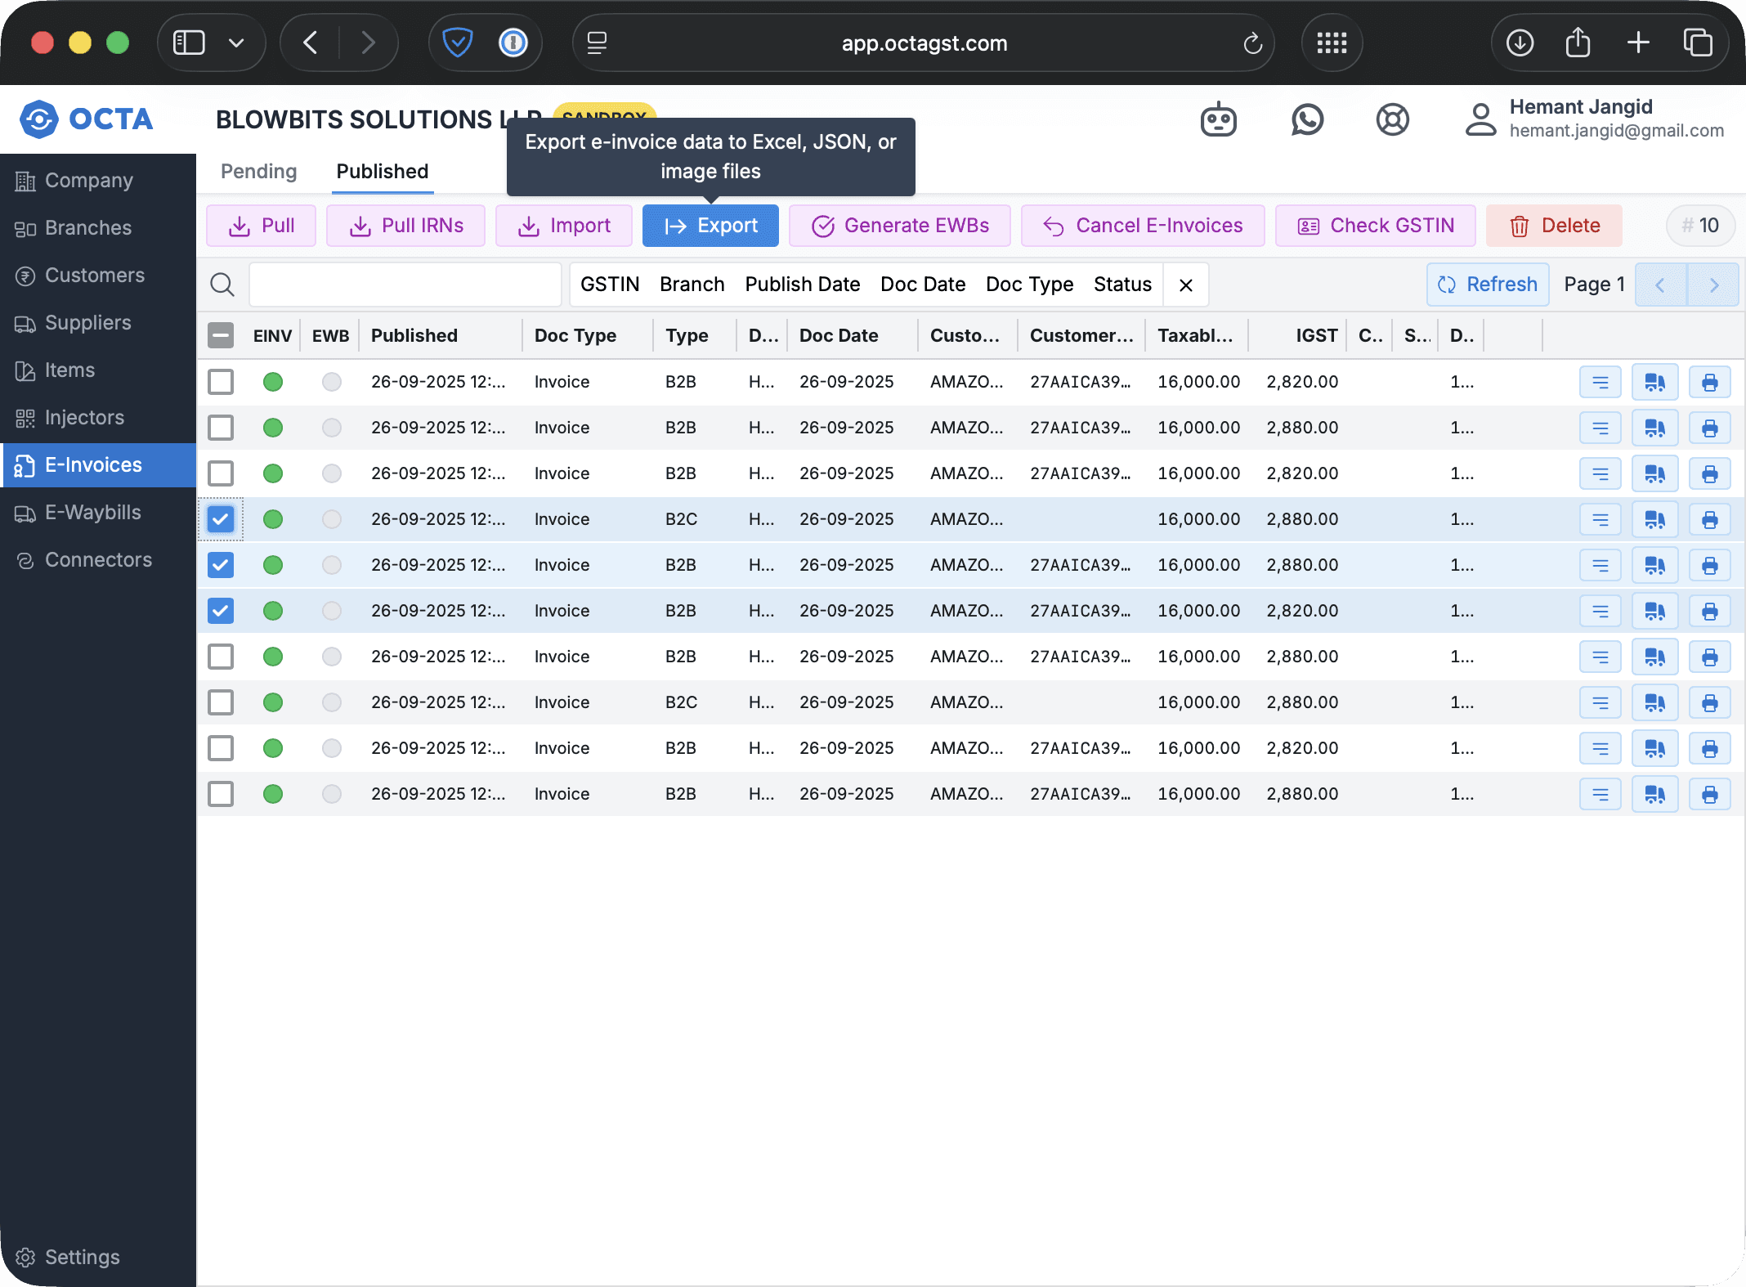Click the search magnifier icon
Image resolution: width=1746 pixels, height=1287 pixels.
coord(222,285)
